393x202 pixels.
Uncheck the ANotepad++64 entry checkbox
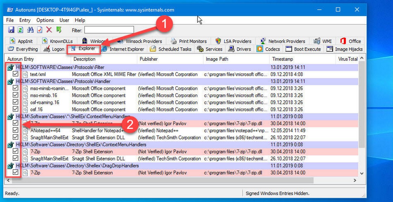point(15,130)
